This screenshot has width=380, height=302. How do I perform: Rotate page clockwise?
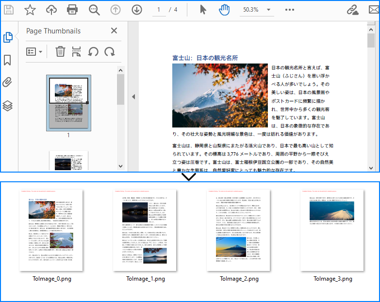click(110, 51)
